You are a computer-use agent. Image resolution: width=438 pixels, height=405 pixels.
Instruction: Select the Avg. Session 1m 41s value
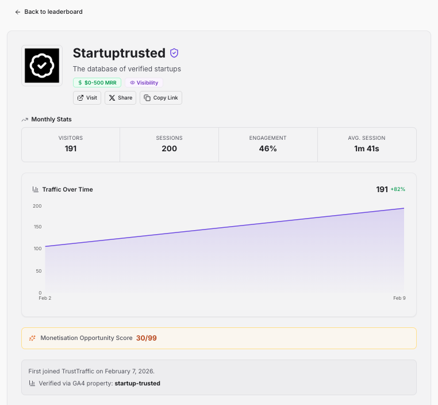(x=367, y=148)
